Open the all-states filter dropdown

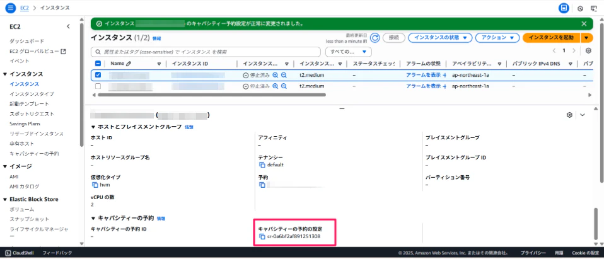point(348,52)
